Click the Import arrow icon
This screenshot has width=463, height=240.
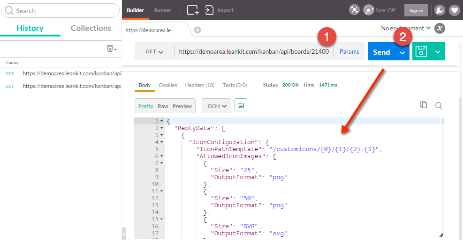point(209,10)
